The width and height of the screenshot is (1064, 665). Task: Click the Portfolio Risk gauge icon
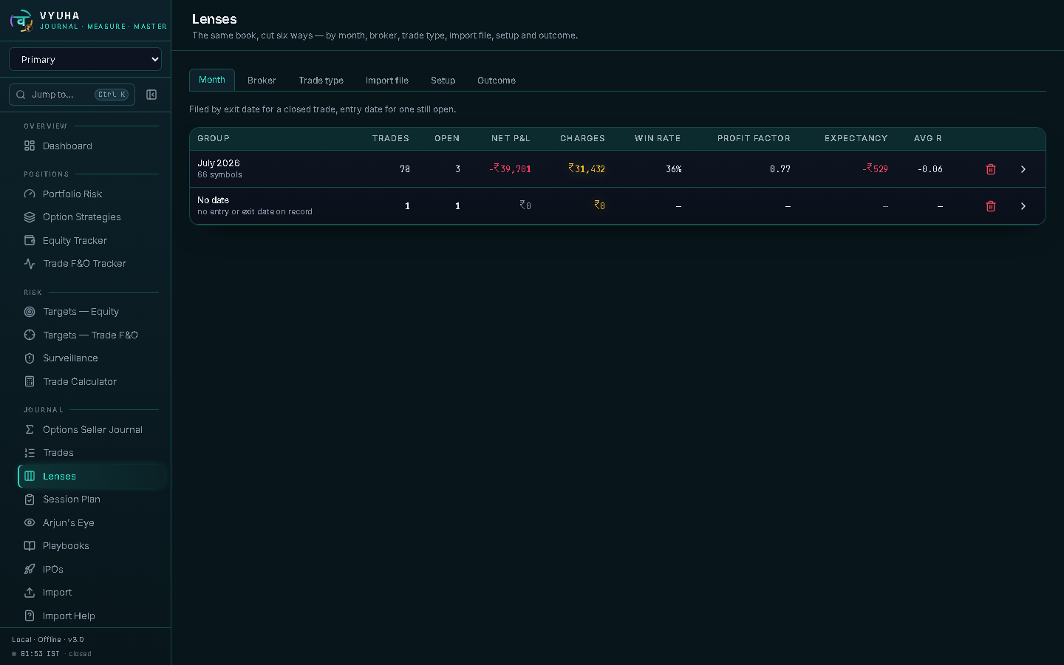click(x=30, y=194)
